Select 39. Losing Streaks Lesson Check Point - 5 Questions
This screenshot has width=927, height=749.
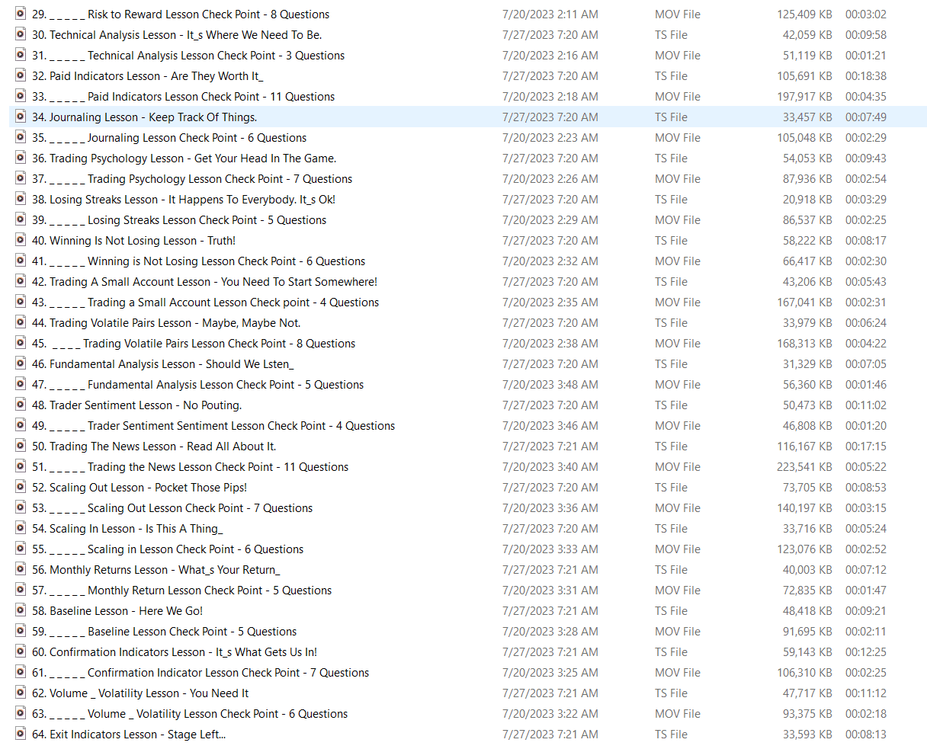pos(179,220)
